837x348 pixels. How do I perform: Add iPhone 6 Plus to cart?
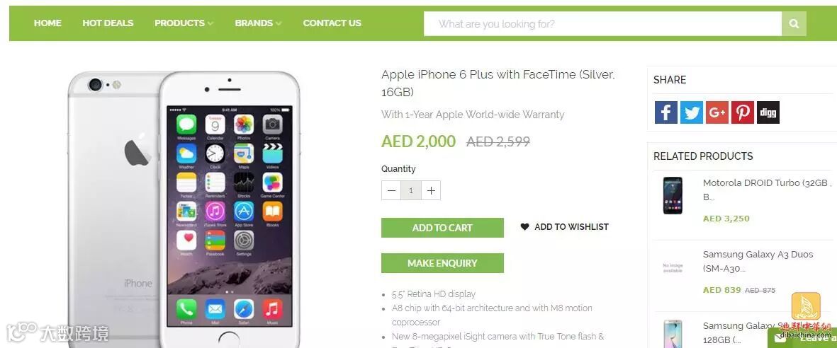[442, 228]
